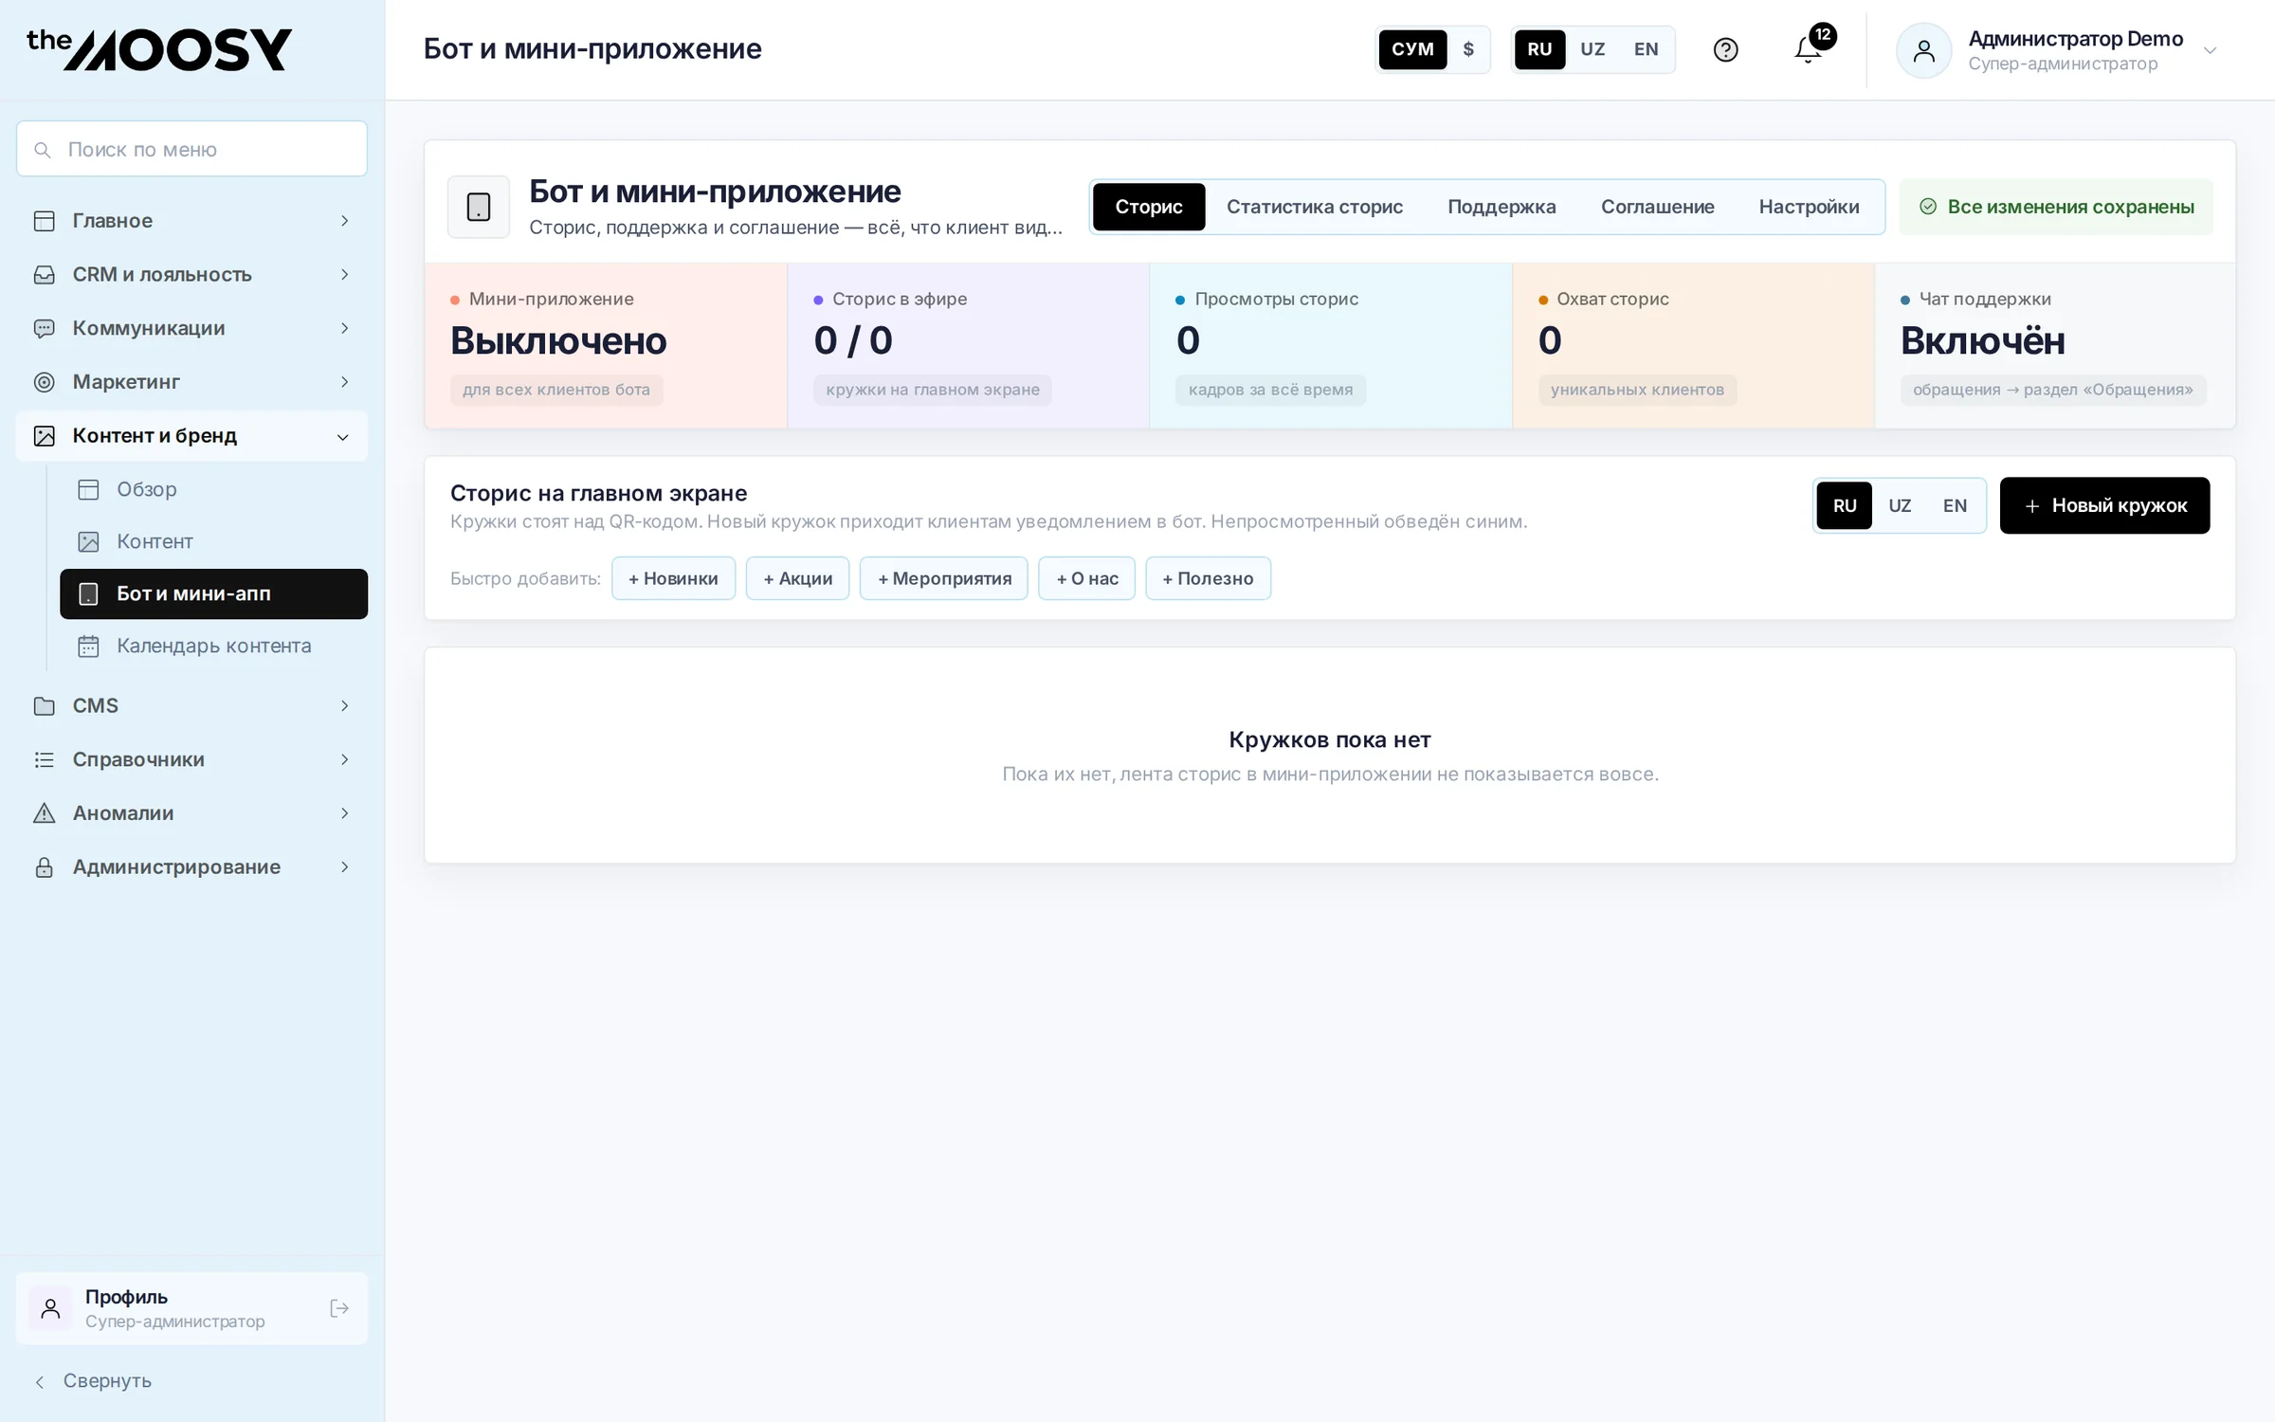This screenshot has height=1422, width=2275.
Task: Click the Справочники list icon
Action: coord(45,759)
